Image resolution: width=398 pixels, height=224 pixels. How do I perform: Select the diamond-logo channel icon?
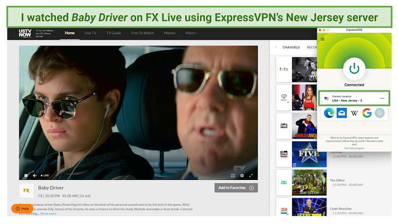pyautogui.click(x=284, y=97)
